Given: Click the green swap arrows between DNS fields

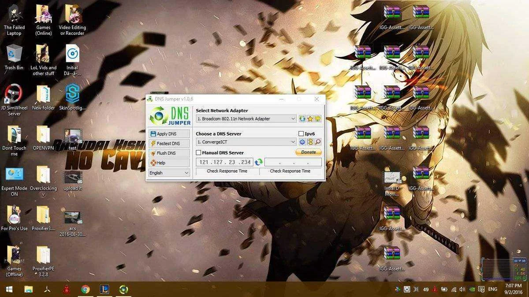Looking at the screenshot, I should pyautogui.click(x=259, y=162).
